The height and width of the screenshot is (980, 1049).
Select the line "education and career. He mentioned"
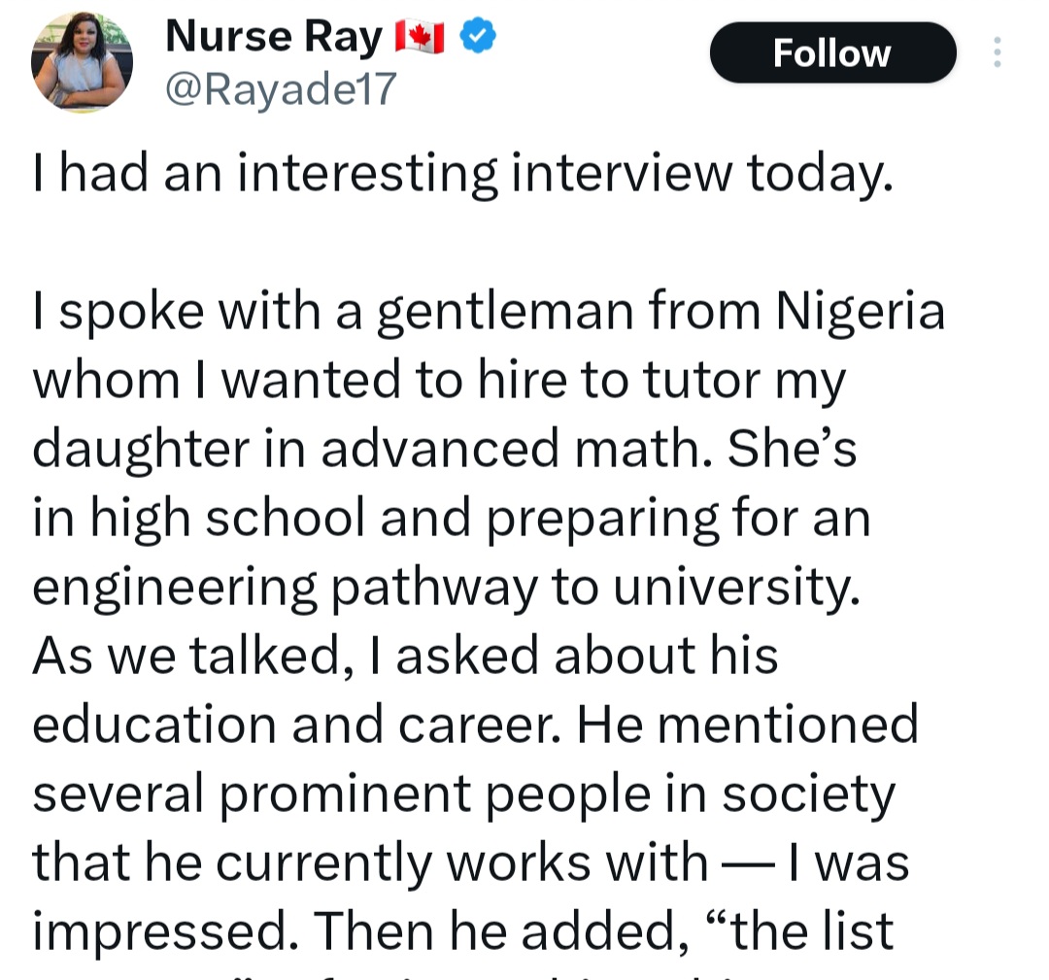pyautogui.click(x=475, y=725)
